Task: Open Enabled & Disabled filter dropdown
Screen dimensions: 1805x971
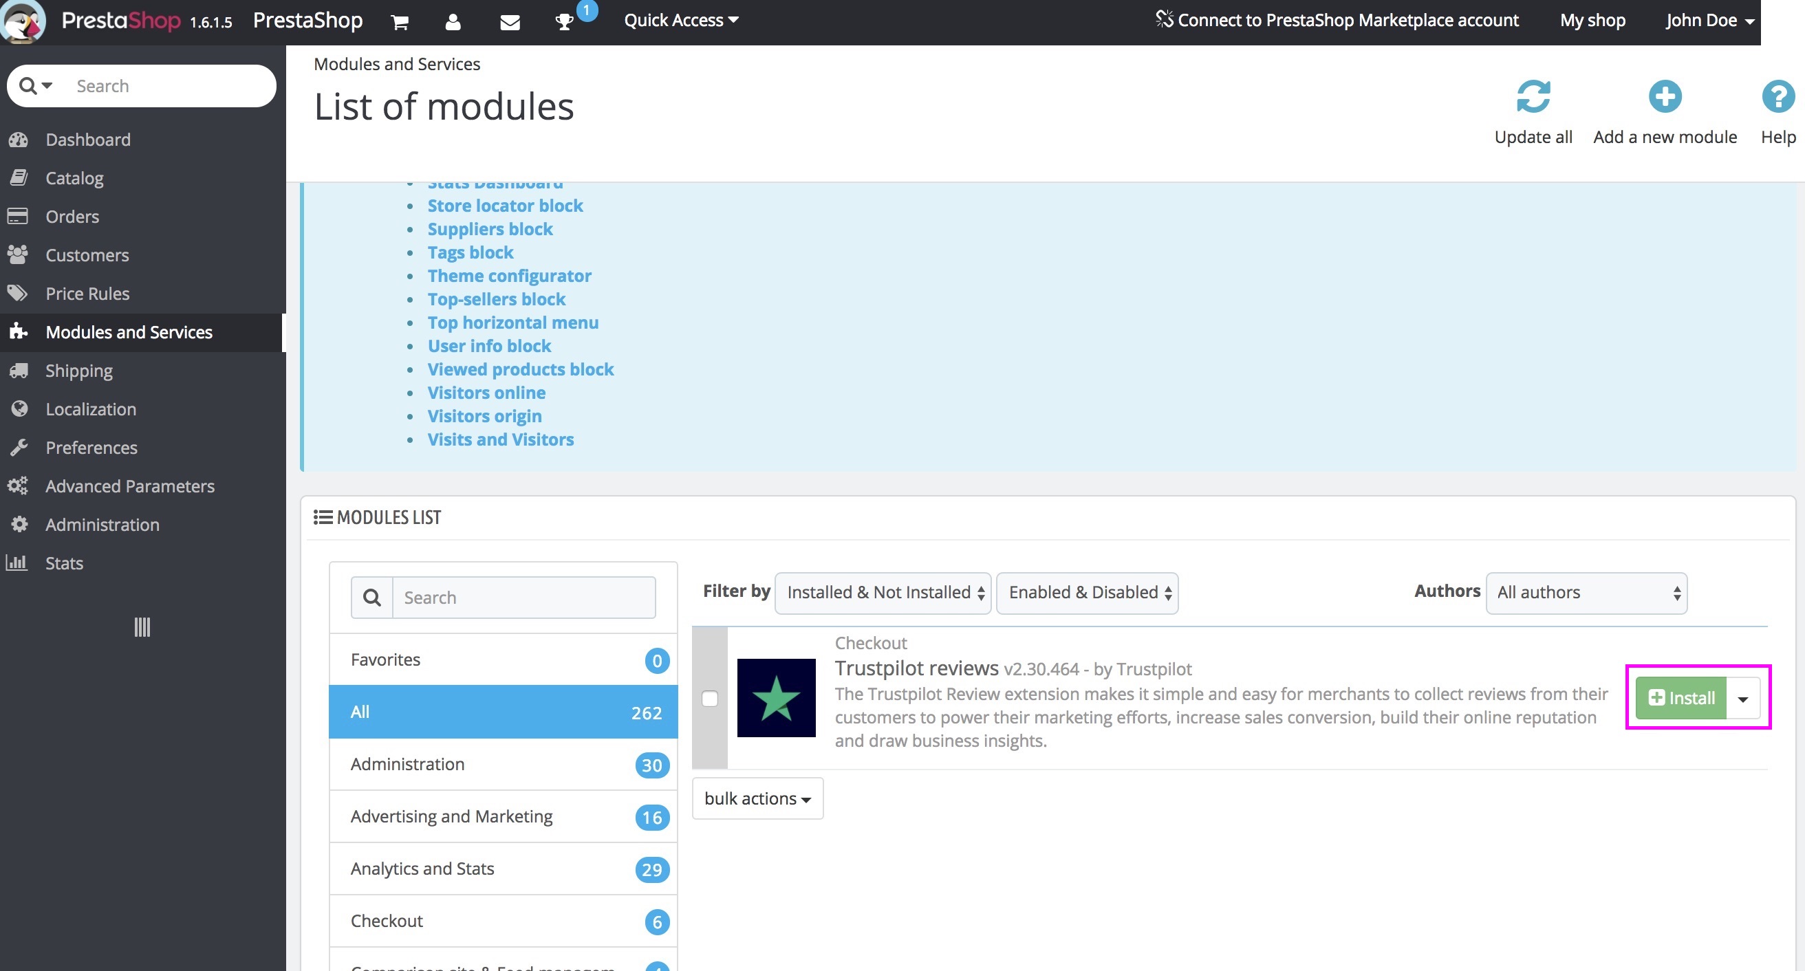Action: (1088, 593)
